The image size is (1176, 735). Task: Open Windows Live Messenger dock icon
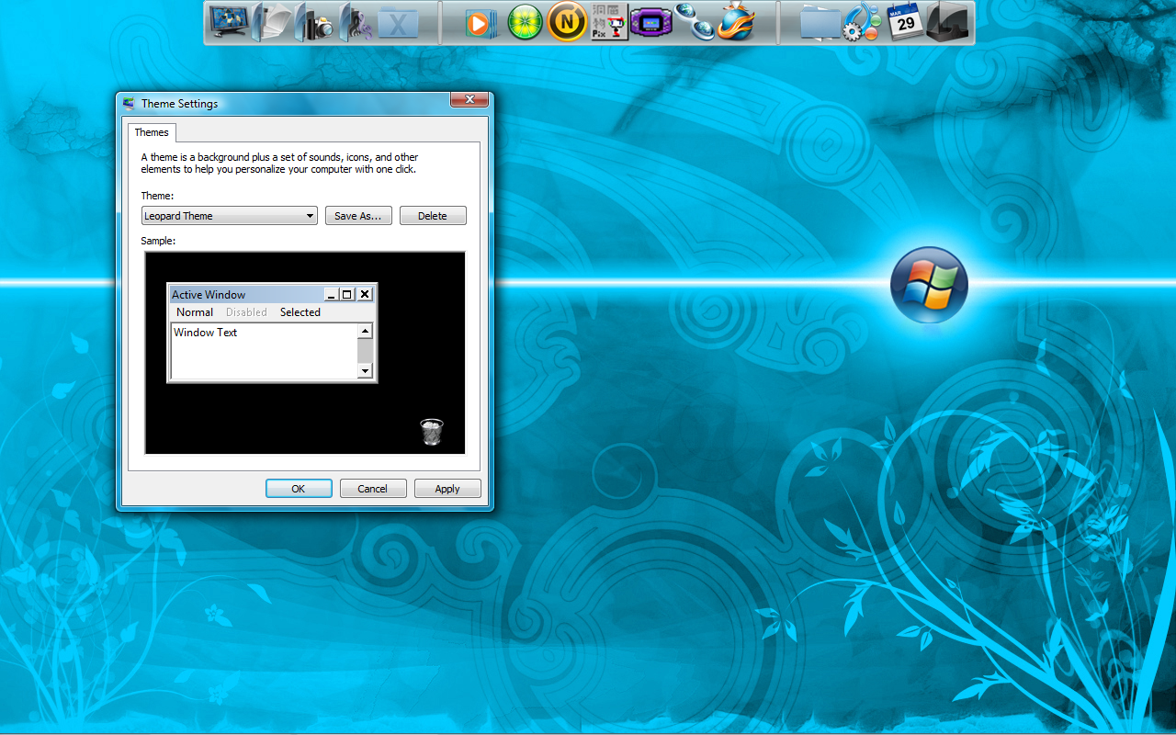click(x=694, y=22)
